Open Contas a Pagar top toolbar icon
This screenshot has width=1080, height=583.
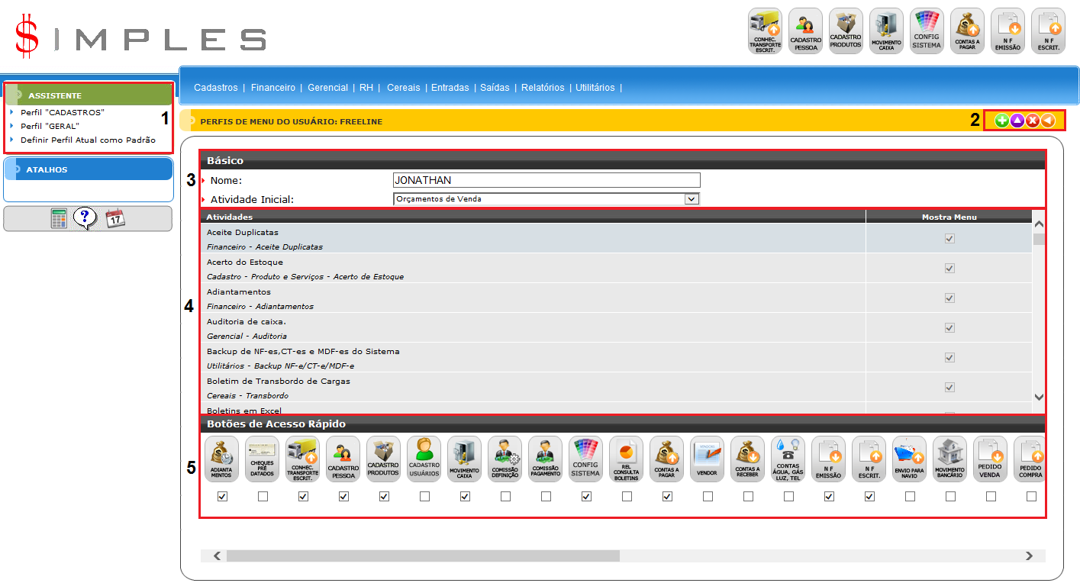click(967, 31)
